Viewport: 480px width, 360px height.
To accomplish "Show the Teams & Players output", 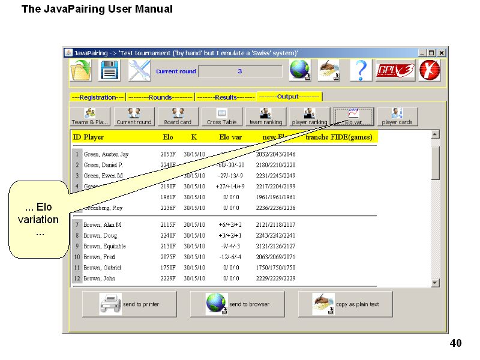I will pos(90,116).
